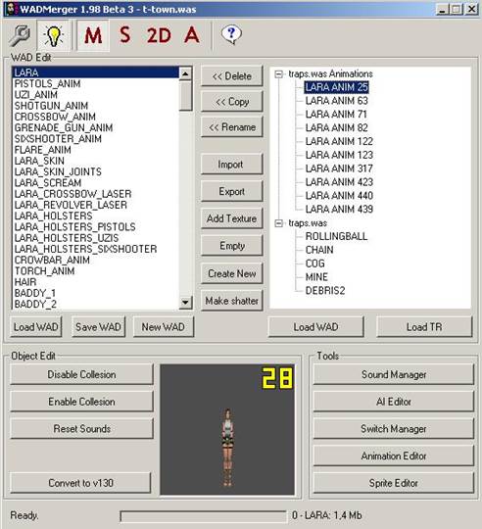Collapse the traps.was tree node

[x=278, y=223]
